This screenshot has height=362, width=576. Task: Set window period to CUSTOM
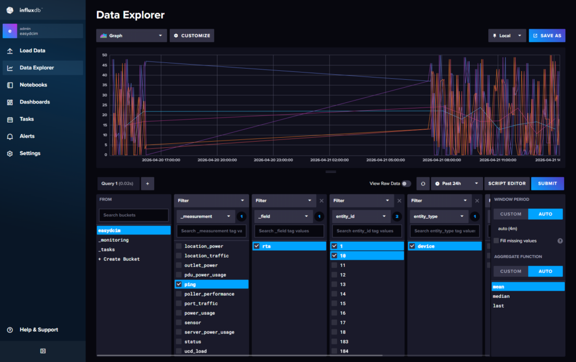[x=510, y=214]
